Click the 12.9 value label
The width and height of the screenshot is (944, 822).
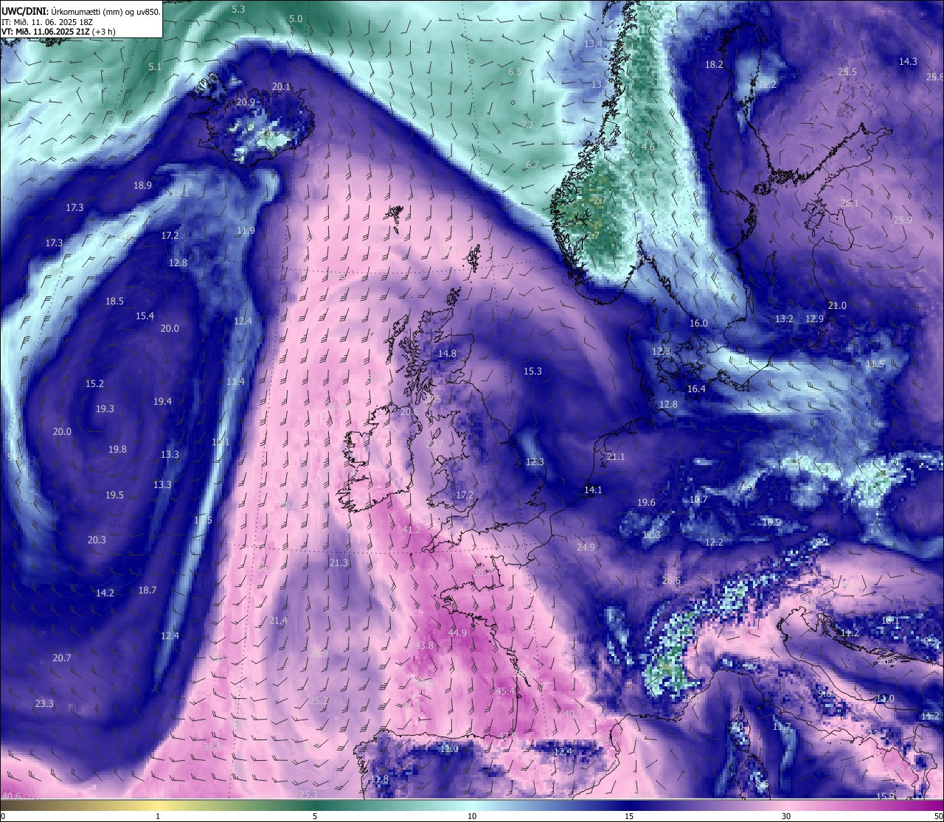pyautogui.click(x=814, y=318)
